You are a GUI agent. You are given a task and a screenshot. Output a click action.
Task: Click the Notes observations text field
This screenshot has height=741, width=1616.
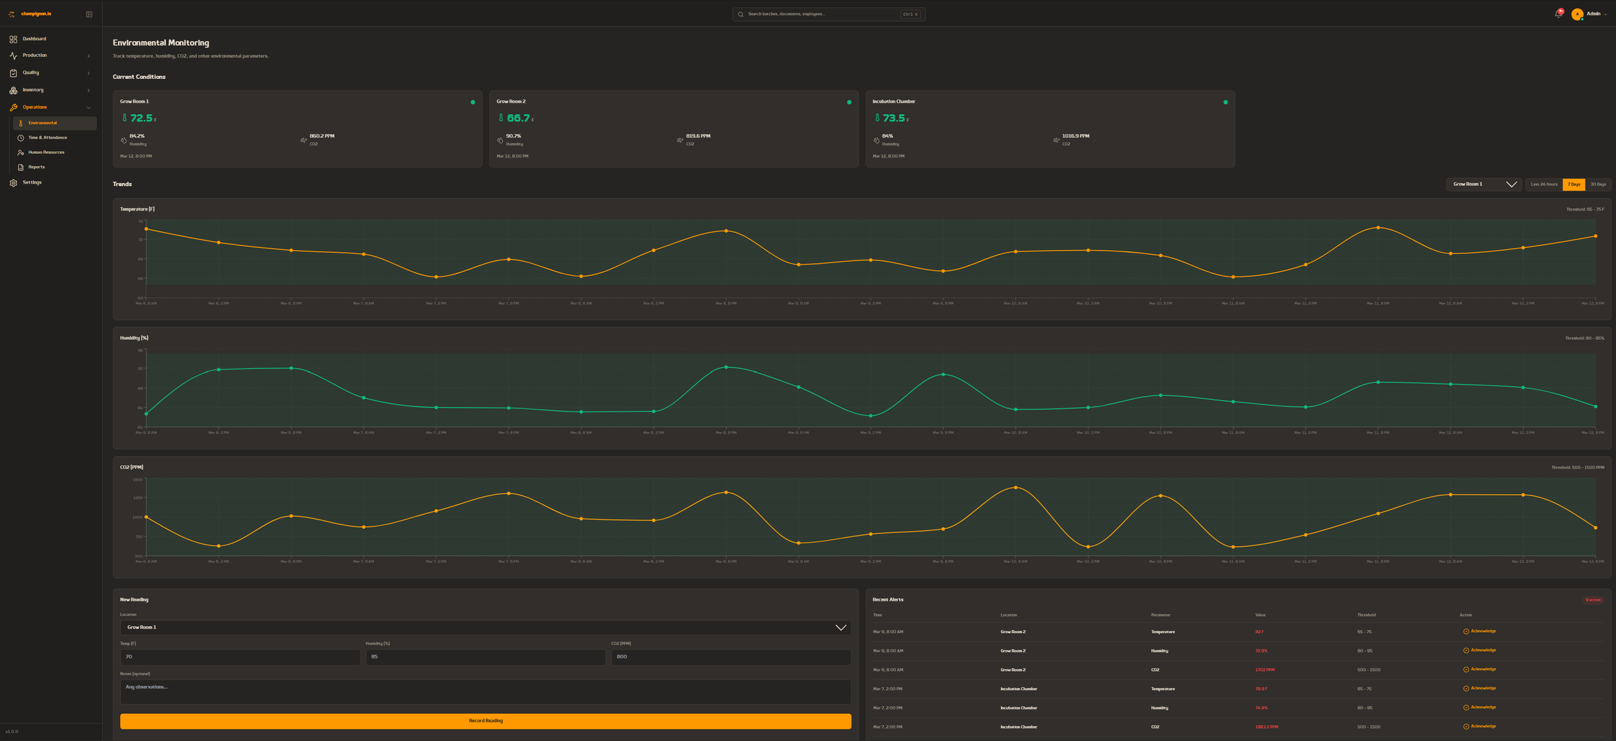click(x=485, y=691)
